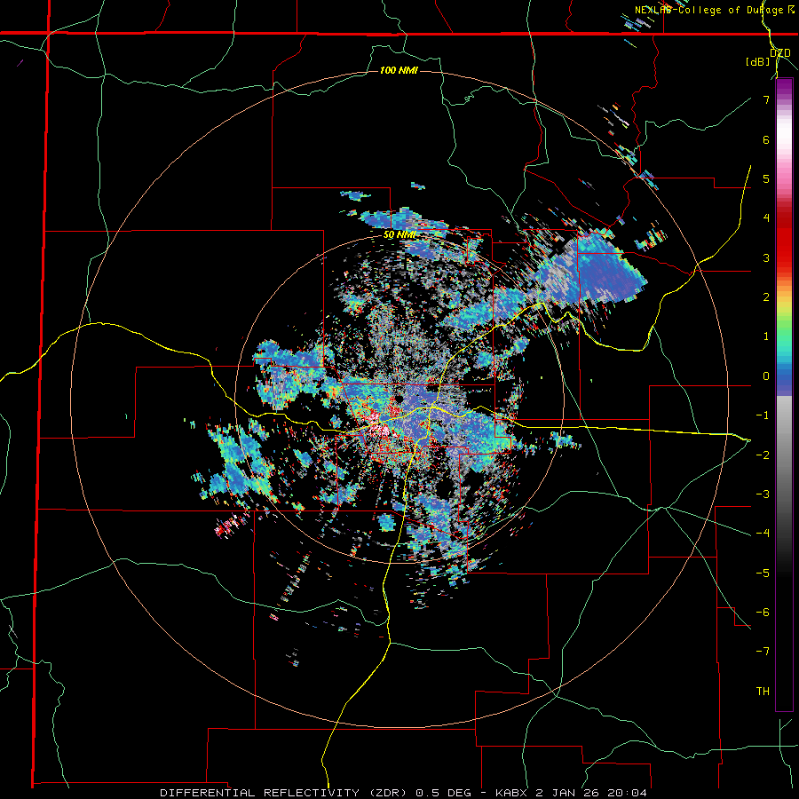Click the -7 value on color scale

[763, 652]
